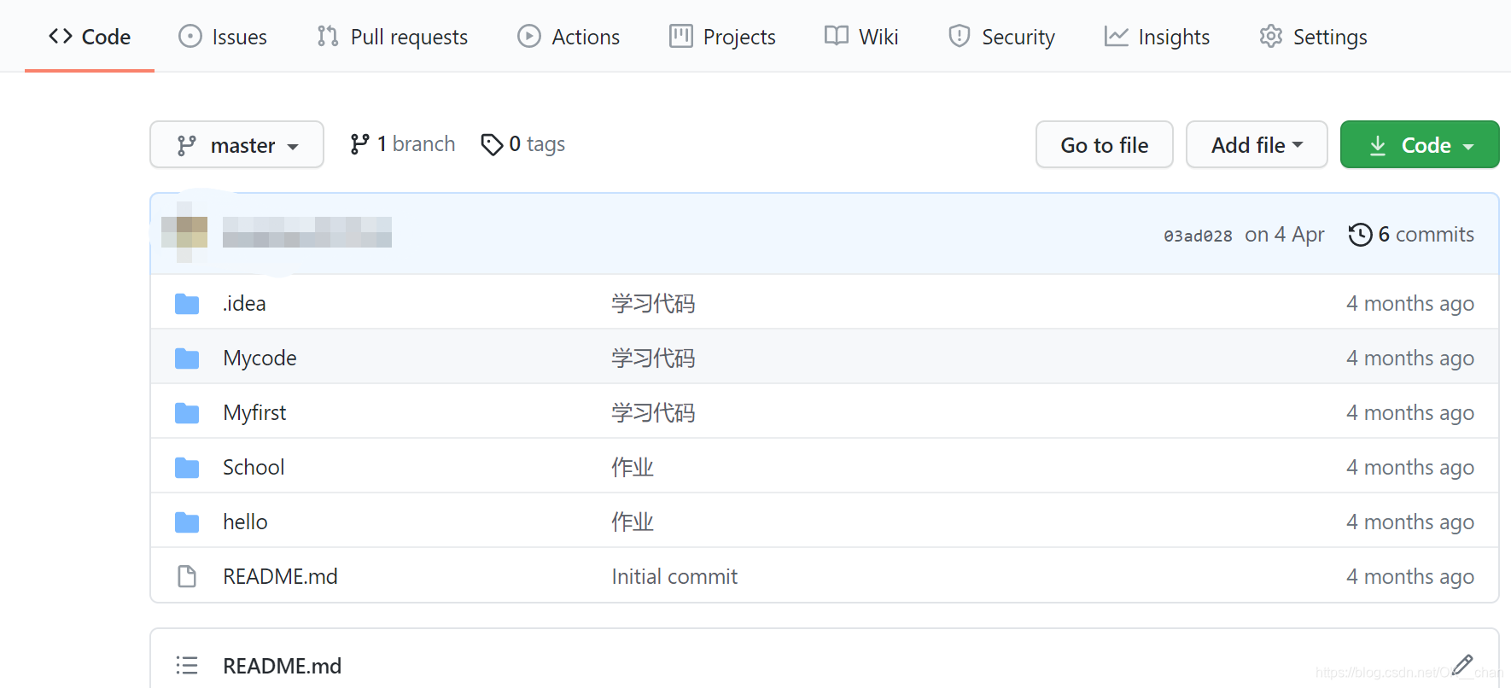
Task: Click the commit history clock icon
Action: 1360,235
